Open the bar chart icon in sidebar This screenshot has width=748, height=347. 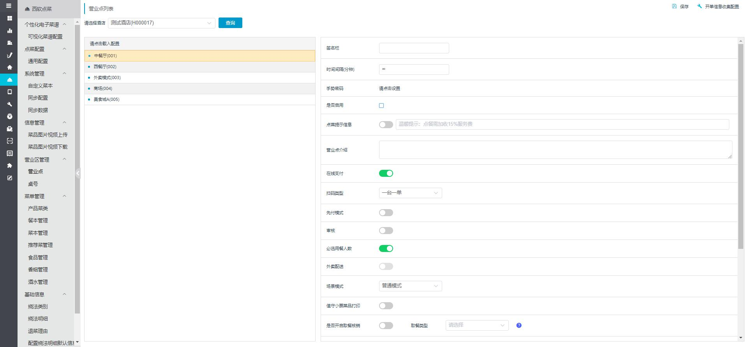click(x=10, y=30)
